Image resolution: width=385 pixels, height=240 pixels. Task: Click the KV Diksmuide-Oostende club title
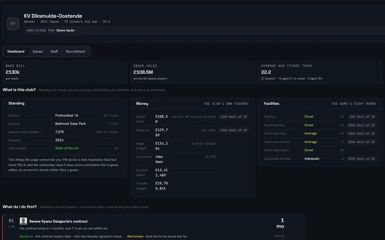53,16
